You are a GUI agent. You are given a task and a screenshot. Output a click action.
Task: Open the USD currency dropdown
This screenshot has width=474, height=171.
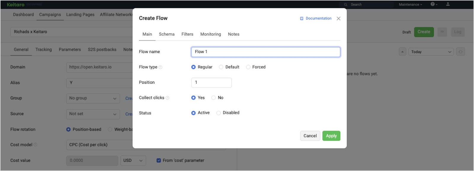click(133, 160)
